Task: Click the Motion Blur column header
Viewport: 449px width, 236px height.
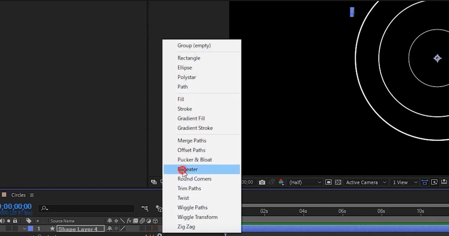Action: point(142,221)
